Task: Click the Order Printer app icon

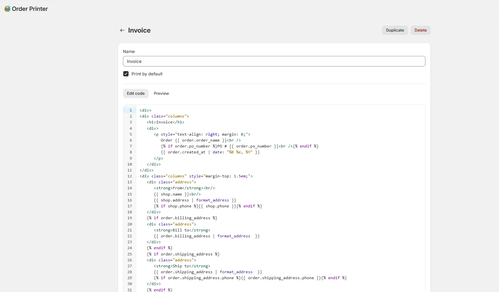Action: point(7,9)
